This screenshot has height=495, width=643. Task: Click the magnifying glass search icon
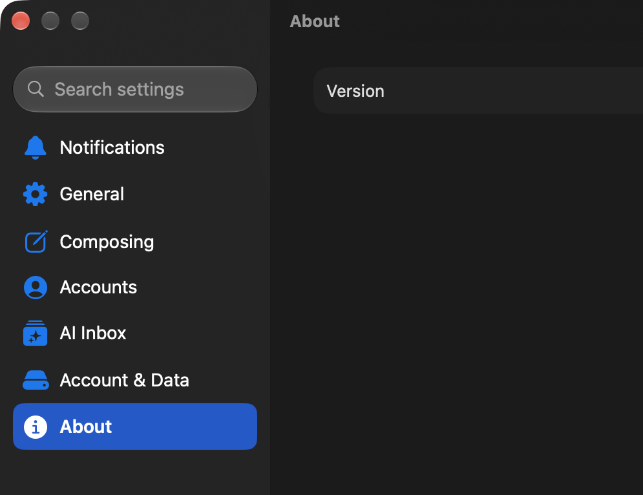[x=36, y=89]
